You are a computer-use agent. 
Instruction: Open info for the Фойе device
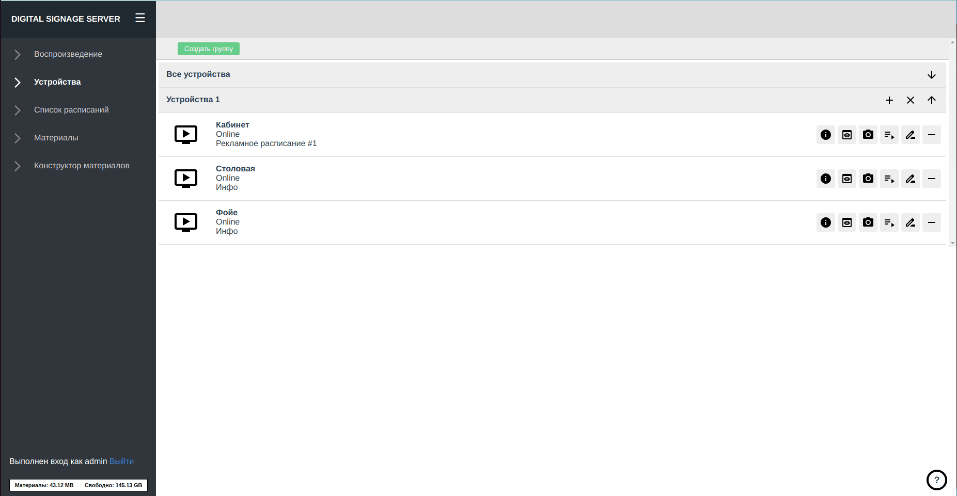(x=825, y=222)
